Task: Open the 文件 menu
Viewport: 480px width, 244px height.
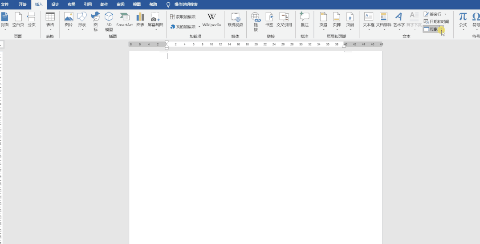Action: [x=5, y=4]
